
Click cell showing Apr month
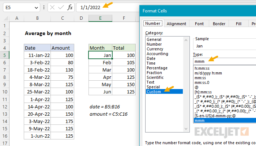point(101,77)
